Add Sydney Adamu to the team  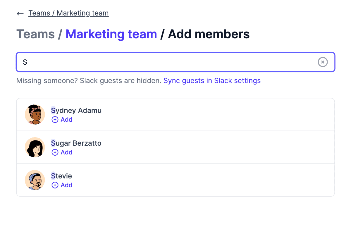click(x=62, y=119)
